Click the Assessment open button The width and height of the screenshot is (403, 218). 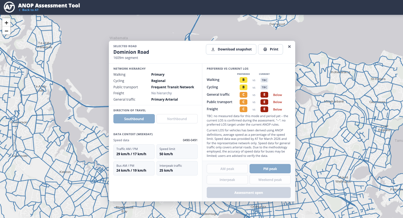249,192
